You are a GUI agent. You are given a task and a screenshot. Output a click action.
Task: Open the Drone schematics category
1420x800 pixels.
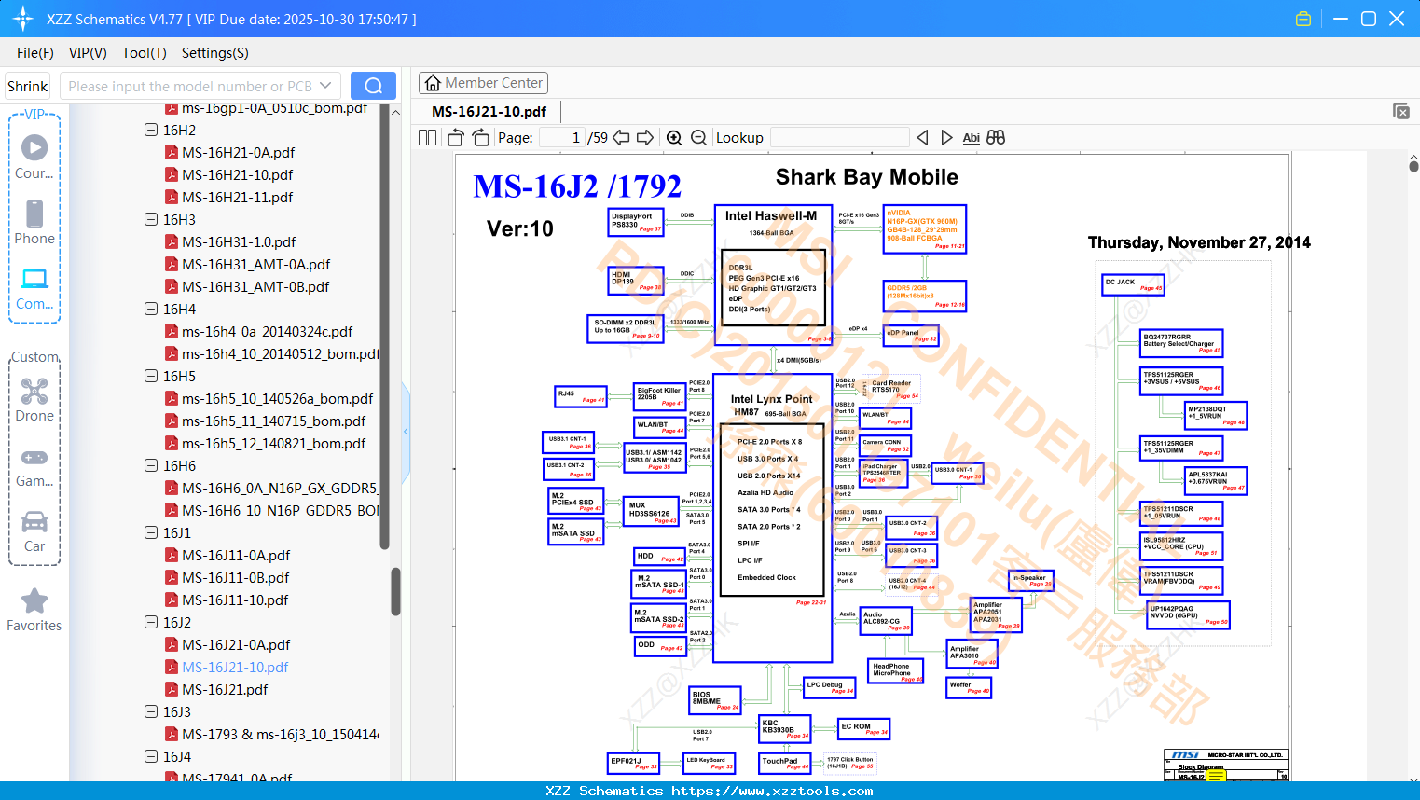[34, 400]
